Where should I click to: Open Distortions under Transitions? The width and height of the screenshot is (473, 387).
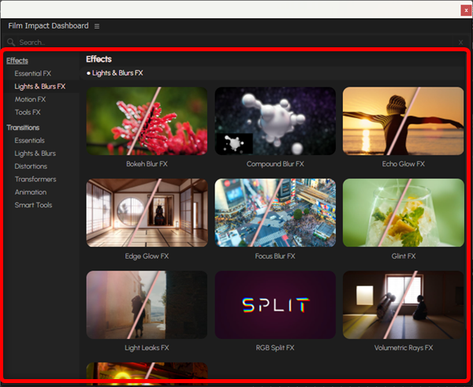click(31, 166)
